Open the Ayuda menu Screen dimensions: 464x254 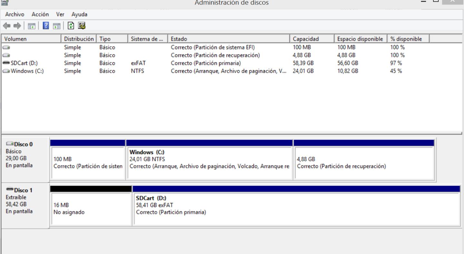79,15
